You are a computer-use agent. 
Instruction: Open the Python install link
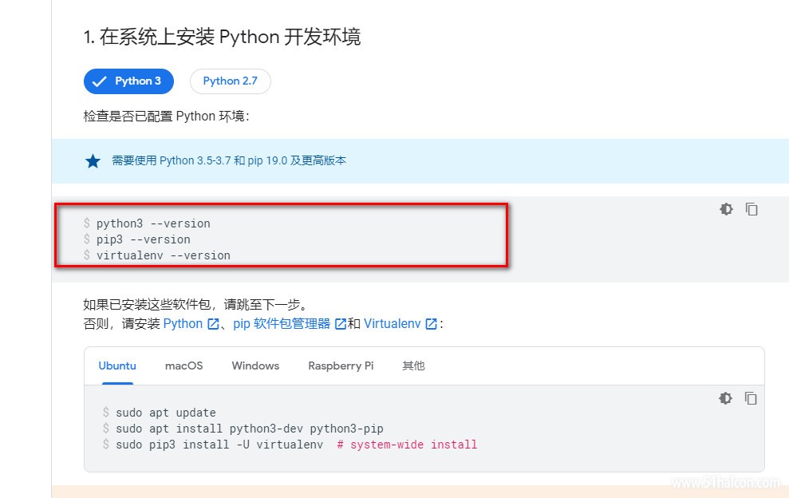(x=183, y=324)
